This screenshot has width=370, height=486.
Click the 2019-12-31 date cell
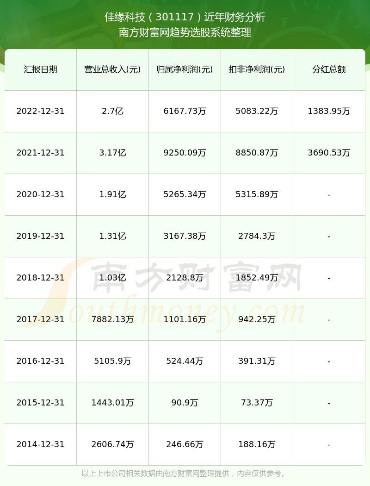[x=41, y=236]
